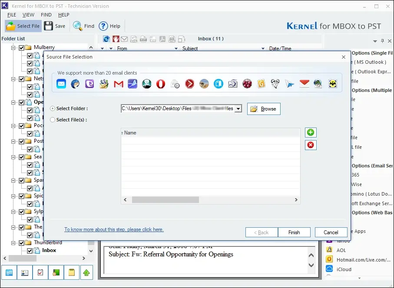
Task: Click the Mulberry berries client icon
Action: (247, 84)
